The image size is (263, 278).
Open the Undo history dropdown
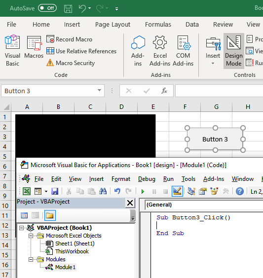90,8
